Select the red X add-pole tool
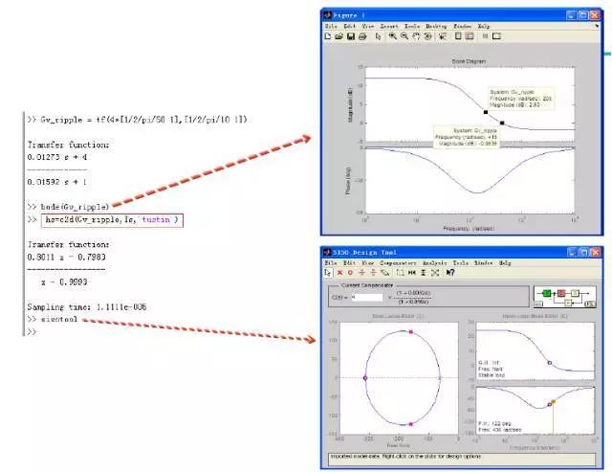The image size is (612, 472). point(339,273)
